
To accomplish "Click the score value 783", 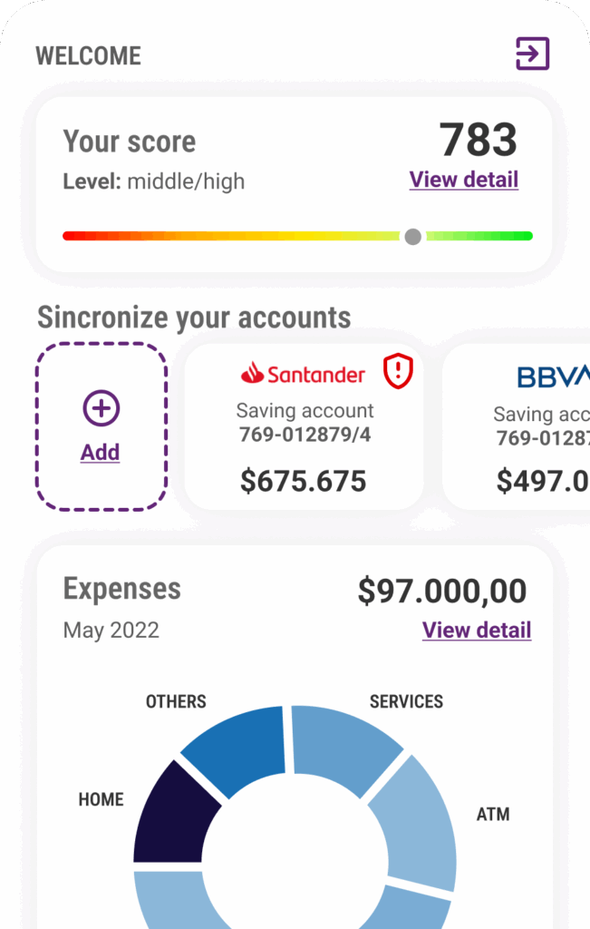I will tap(478, 140).
